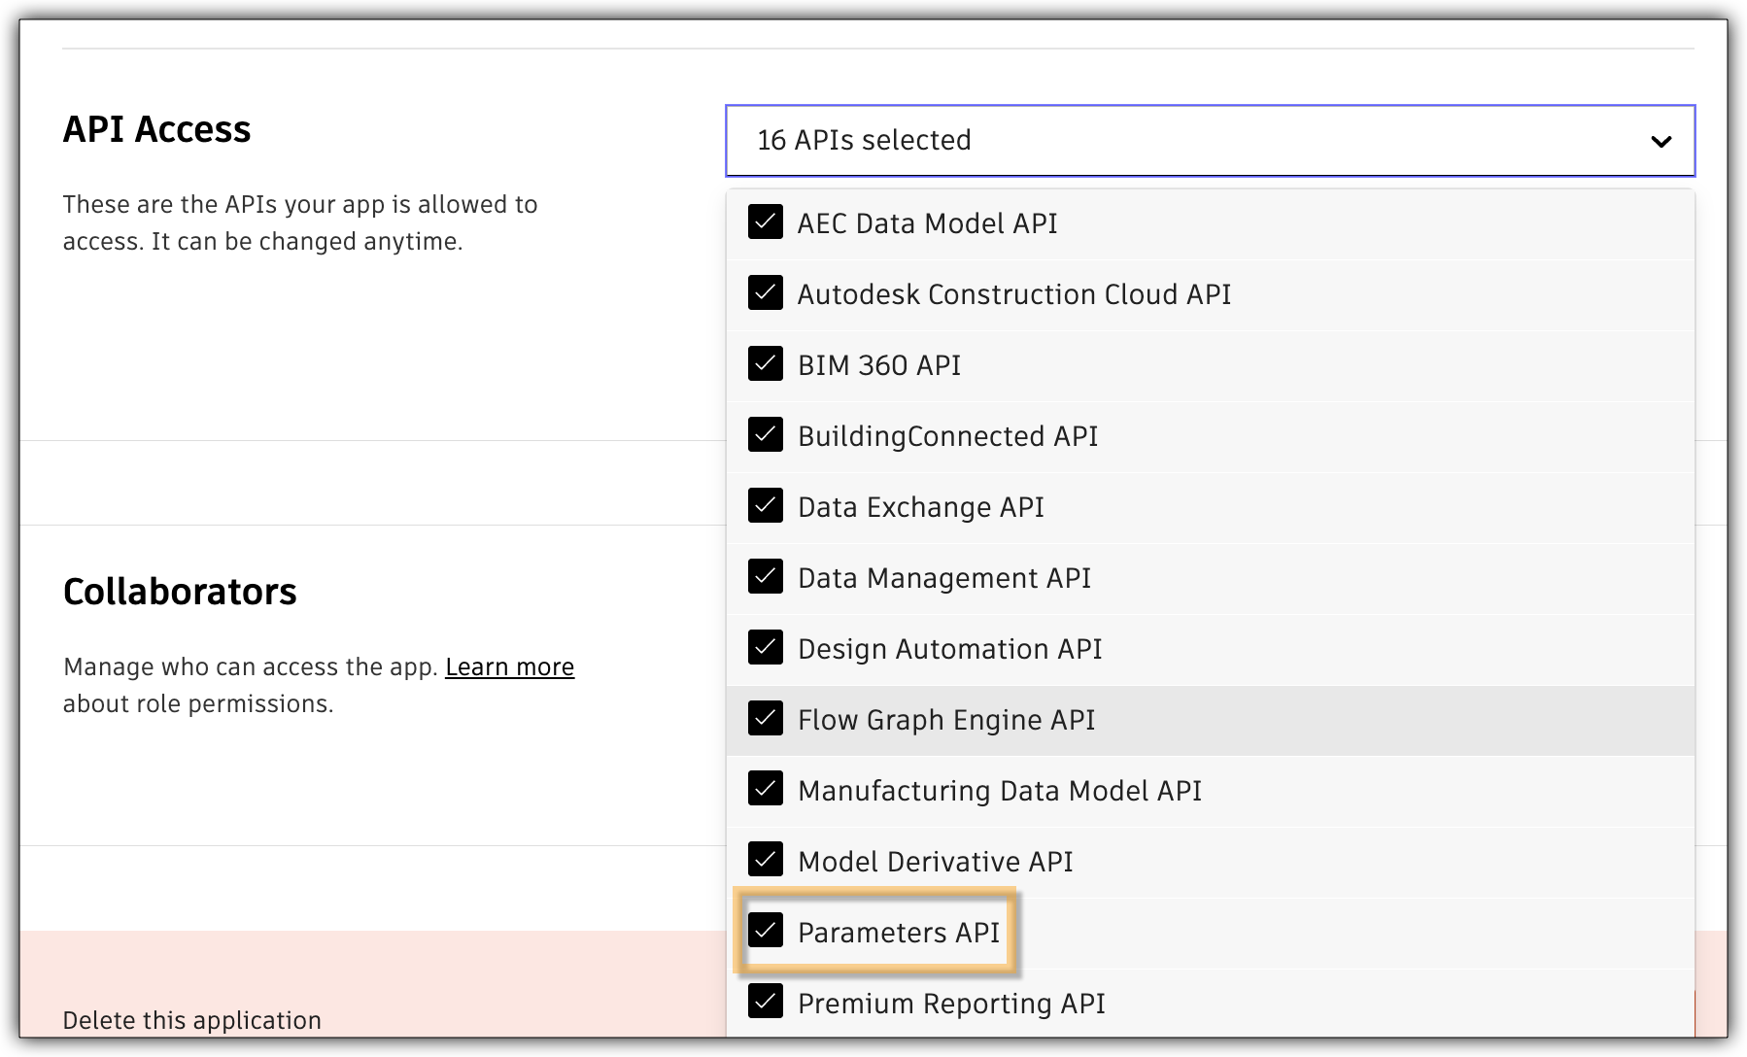
Task: Select the 'AEC Data Model API' label
Action: tap(927, 223)
